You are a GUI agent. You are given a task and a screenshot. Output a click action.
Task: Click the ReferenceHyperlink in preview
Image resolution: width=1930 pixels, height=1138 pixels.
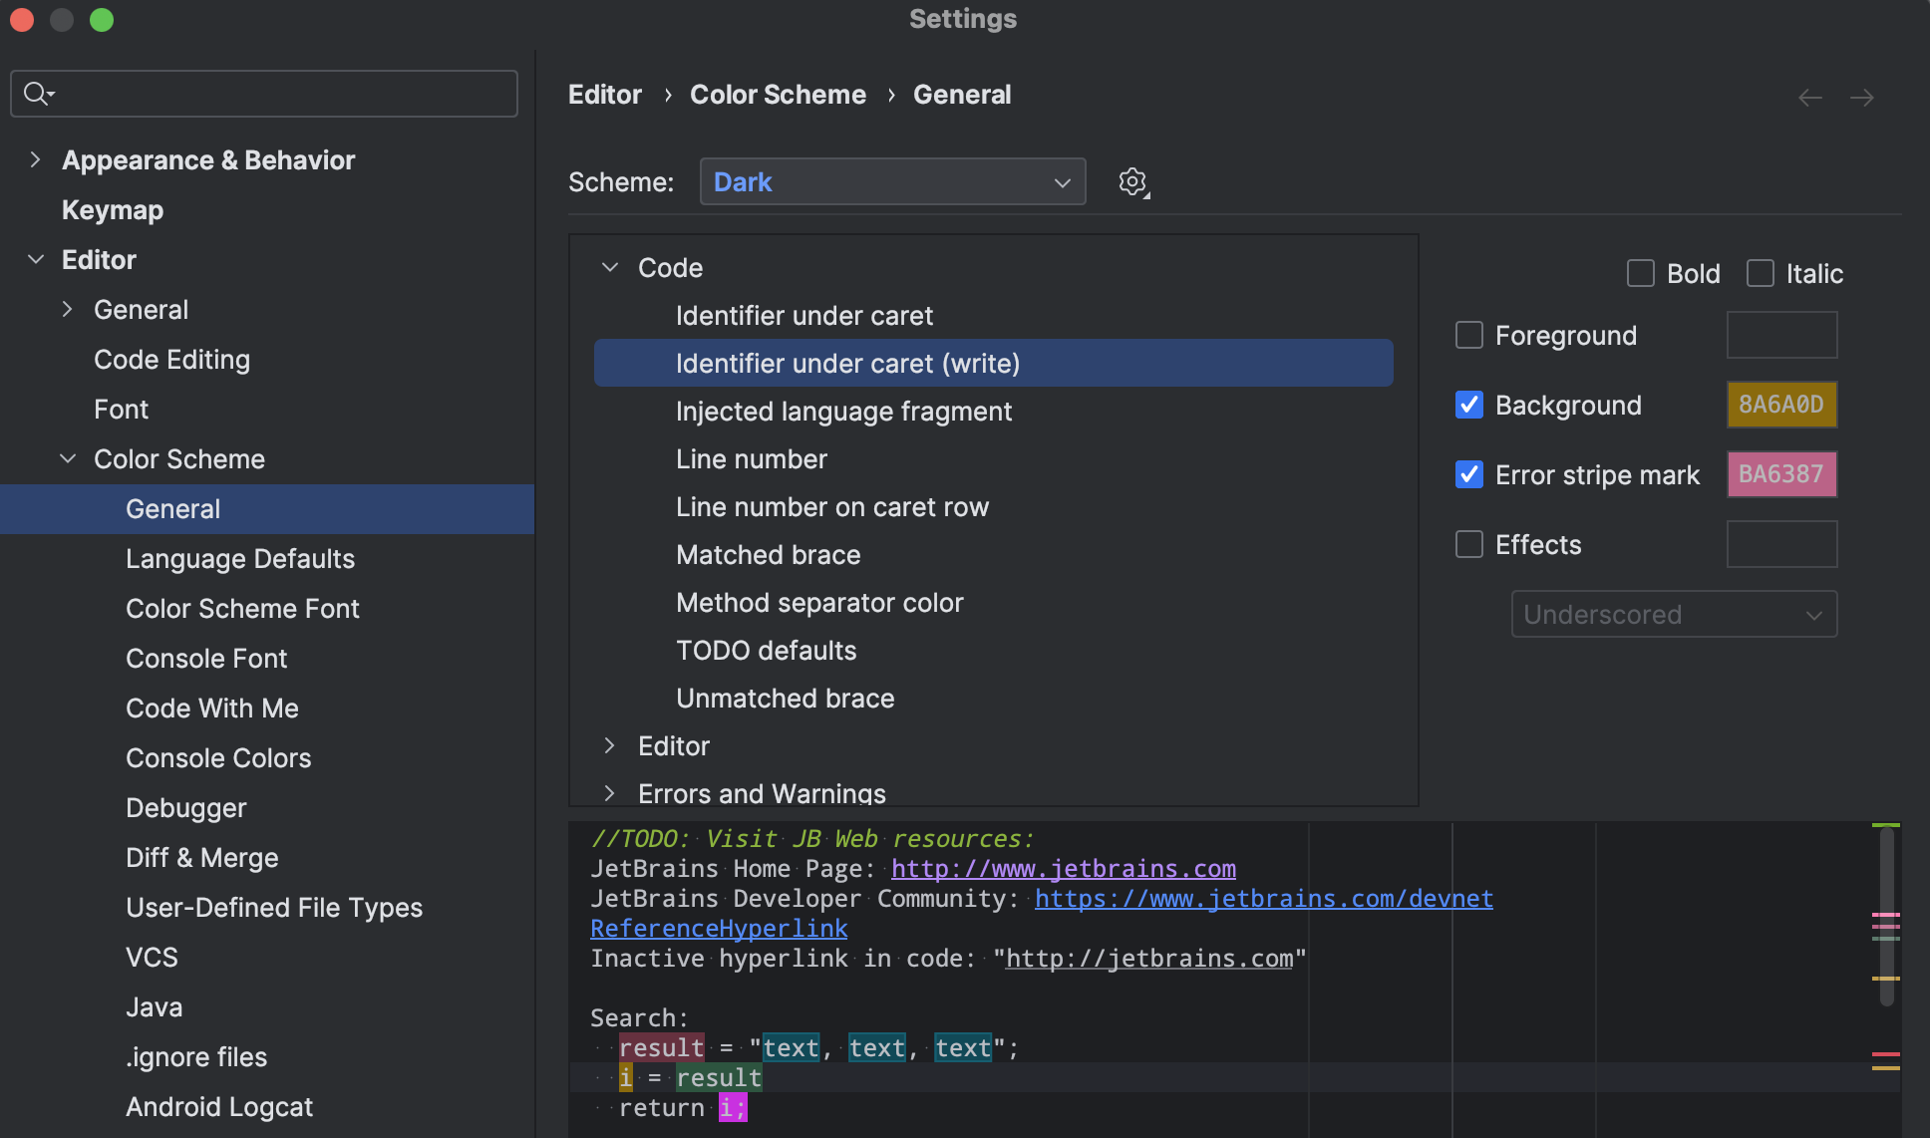click(718, 929)
